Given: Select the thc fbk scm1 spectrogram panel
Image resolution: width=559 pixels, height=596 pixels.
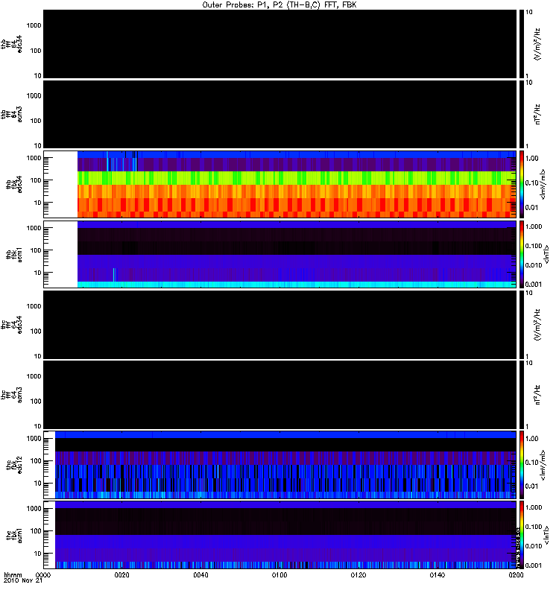Looking at the screenshot, I should 279,535.
